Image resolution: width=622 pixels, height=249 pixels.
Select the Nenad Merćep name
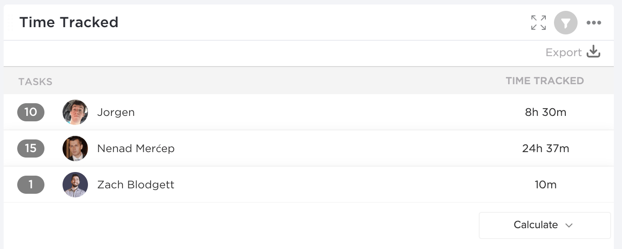pos(136,148)
